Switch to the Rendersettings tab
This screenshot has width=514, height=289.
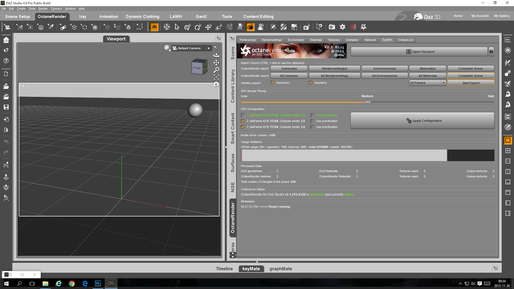(x=271, y=40)
